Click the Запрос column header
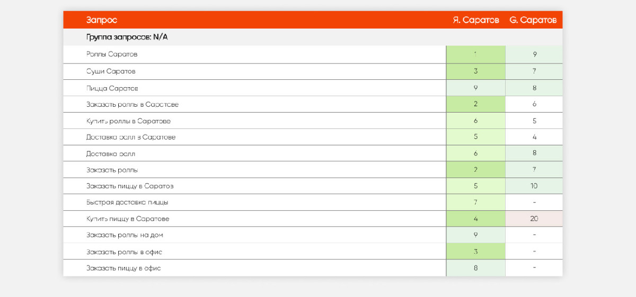 click(101, 20)
